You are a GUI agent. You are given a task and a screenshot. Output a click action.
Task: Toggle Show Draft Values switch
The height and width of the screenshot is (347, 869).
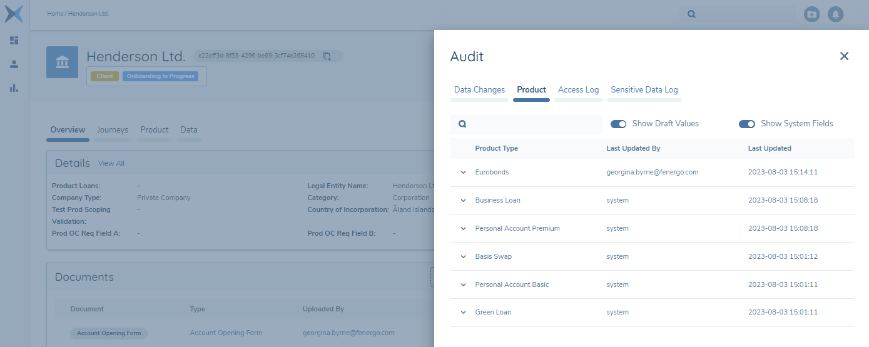point(618,124)
